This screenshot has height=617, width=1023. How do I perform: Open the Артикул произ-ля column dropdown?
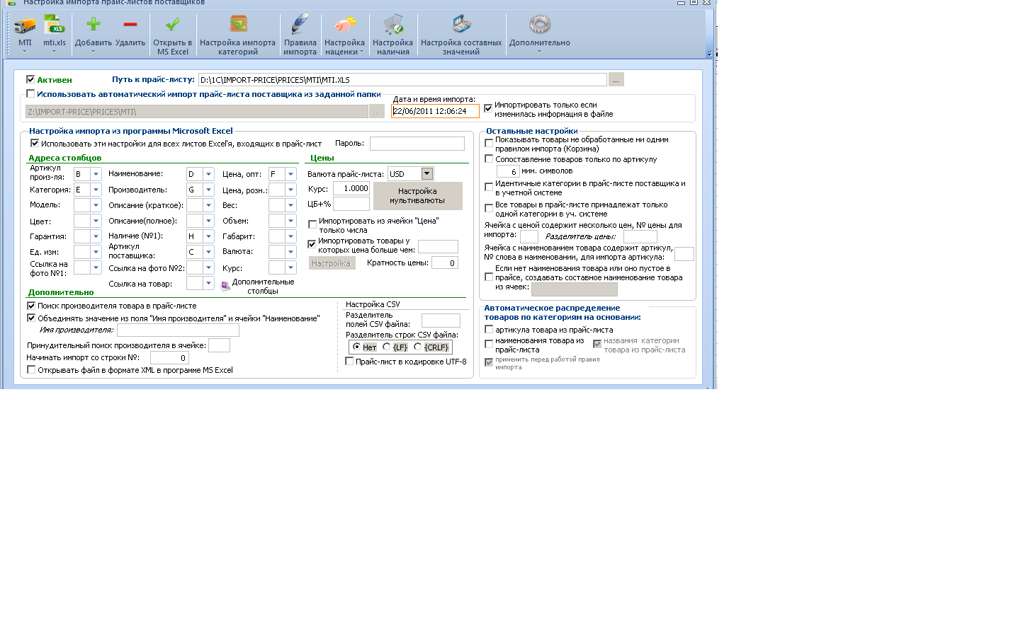[96, 174]
